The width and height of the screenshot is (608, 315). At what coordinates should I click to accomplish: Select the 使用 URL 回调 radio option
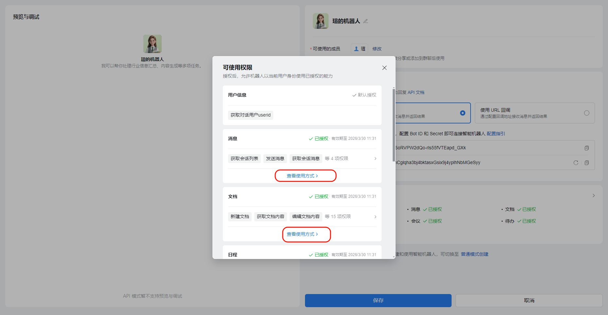tap(587, 113)
